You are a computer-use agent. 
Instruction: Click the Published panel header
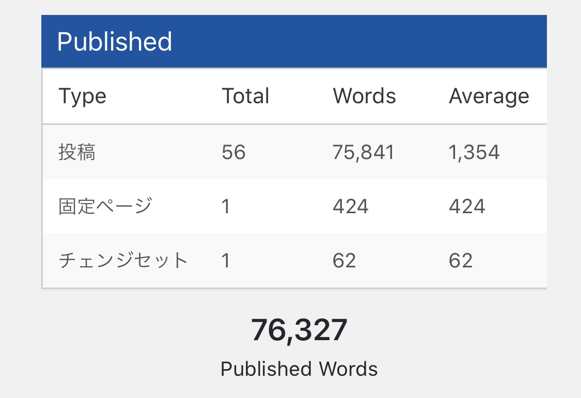tap(294, 41)
